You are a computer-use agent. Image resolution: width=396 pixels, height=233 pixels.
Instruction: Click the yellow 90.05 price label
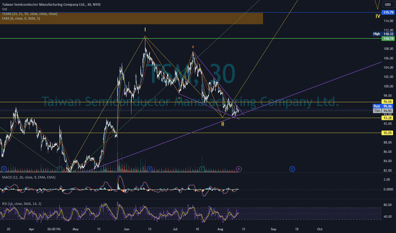(388, 133)
